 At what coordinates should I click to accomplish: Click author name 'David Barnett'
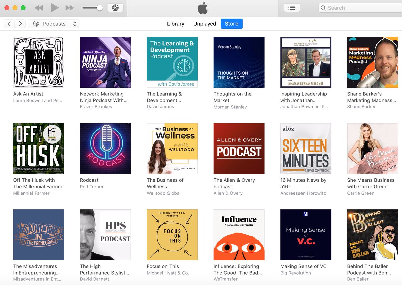point(94,279)
